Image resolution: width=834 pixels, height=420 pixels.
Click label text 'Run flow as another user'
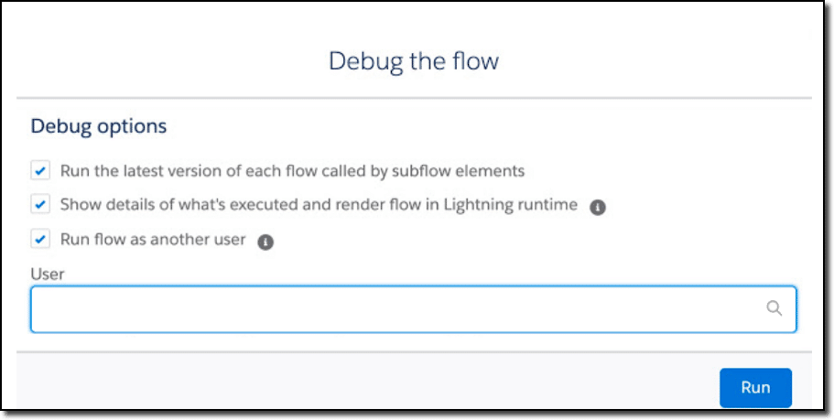click(153, 239)
